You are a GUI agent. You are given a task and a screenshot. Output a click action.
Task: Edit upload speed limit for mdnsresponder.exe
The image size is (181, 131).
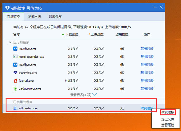coord(103,57)
